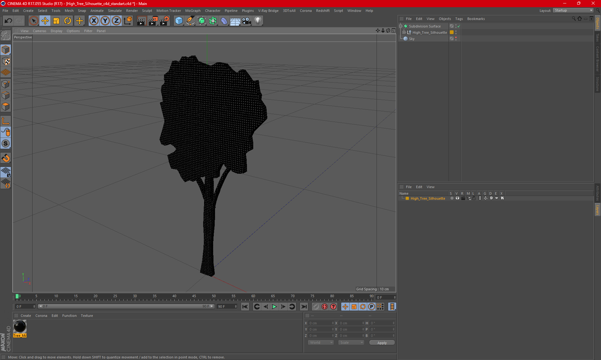Open Objects menu in Object Manager
The image size is (601, 360).
[445, 19]
